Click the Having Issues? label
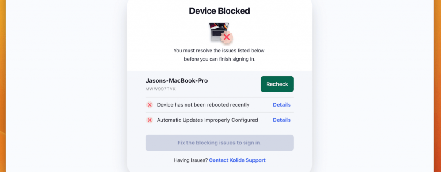 [x=190, y=160]
